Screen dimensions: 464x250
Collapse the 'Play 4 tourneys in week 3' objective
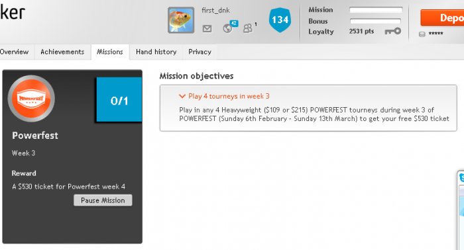182,96
